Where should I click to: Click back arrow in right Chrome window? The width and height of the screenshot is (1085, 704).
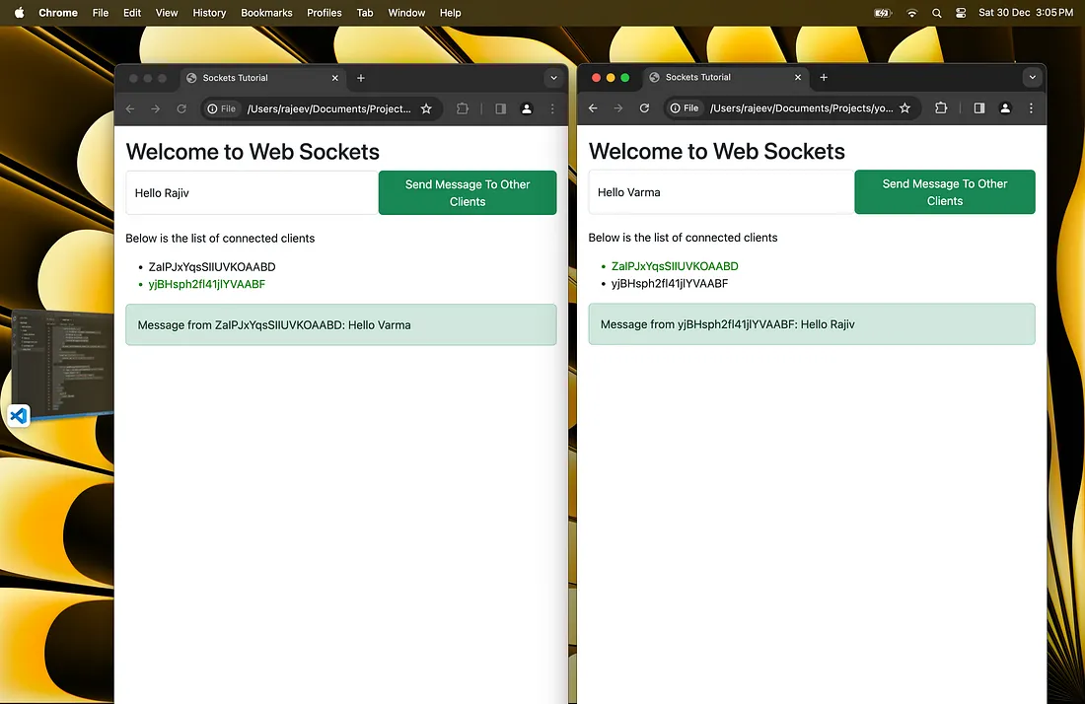[x=593, y=108]
